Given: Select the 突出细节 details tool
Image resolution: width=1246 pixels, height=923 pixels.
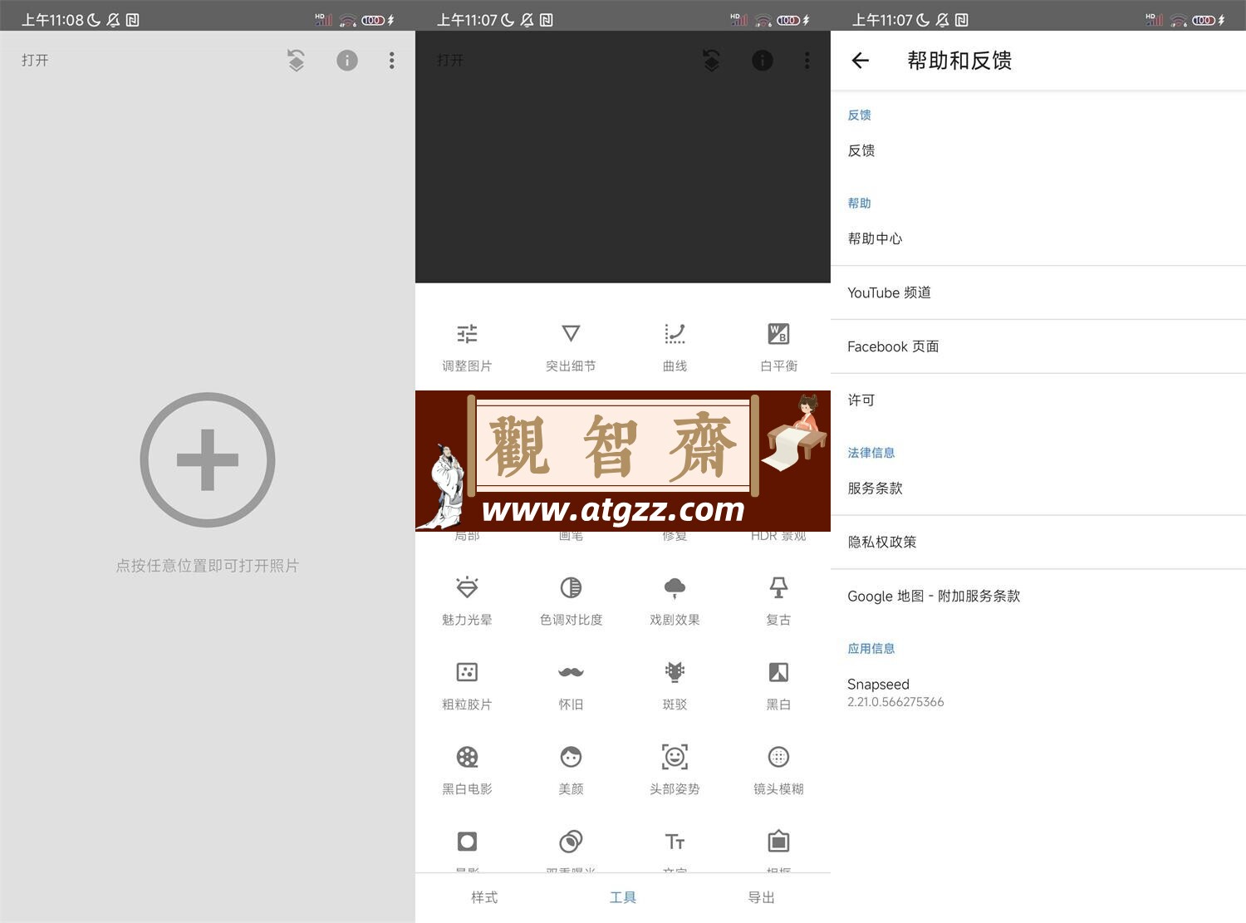Looking at the screenshot, I should point(571,348).
